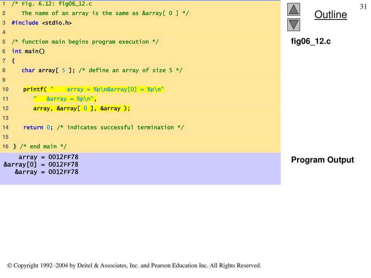Viewport: 371px width, 278px height.
Task: Click the #include <stdio.h> line
Action: 42,23
